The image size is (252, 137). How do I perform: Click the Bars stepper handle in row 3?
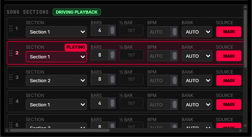pos(112,79)
